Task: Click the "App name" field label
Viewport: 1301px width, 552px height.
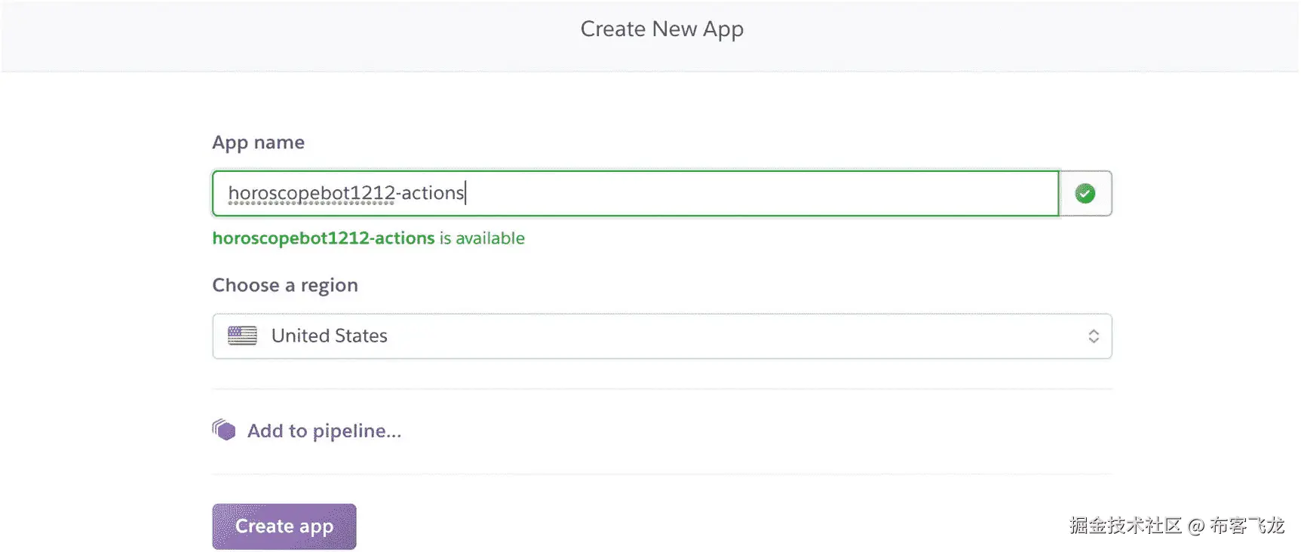Action: point(259,143)
